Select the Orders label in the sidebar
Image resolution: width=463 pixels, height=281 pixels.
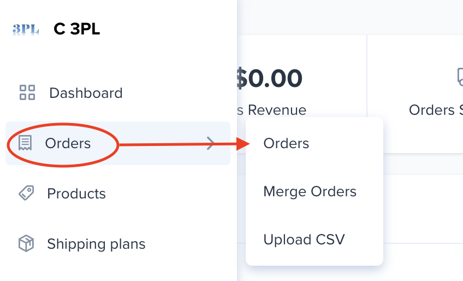point(68,143)
